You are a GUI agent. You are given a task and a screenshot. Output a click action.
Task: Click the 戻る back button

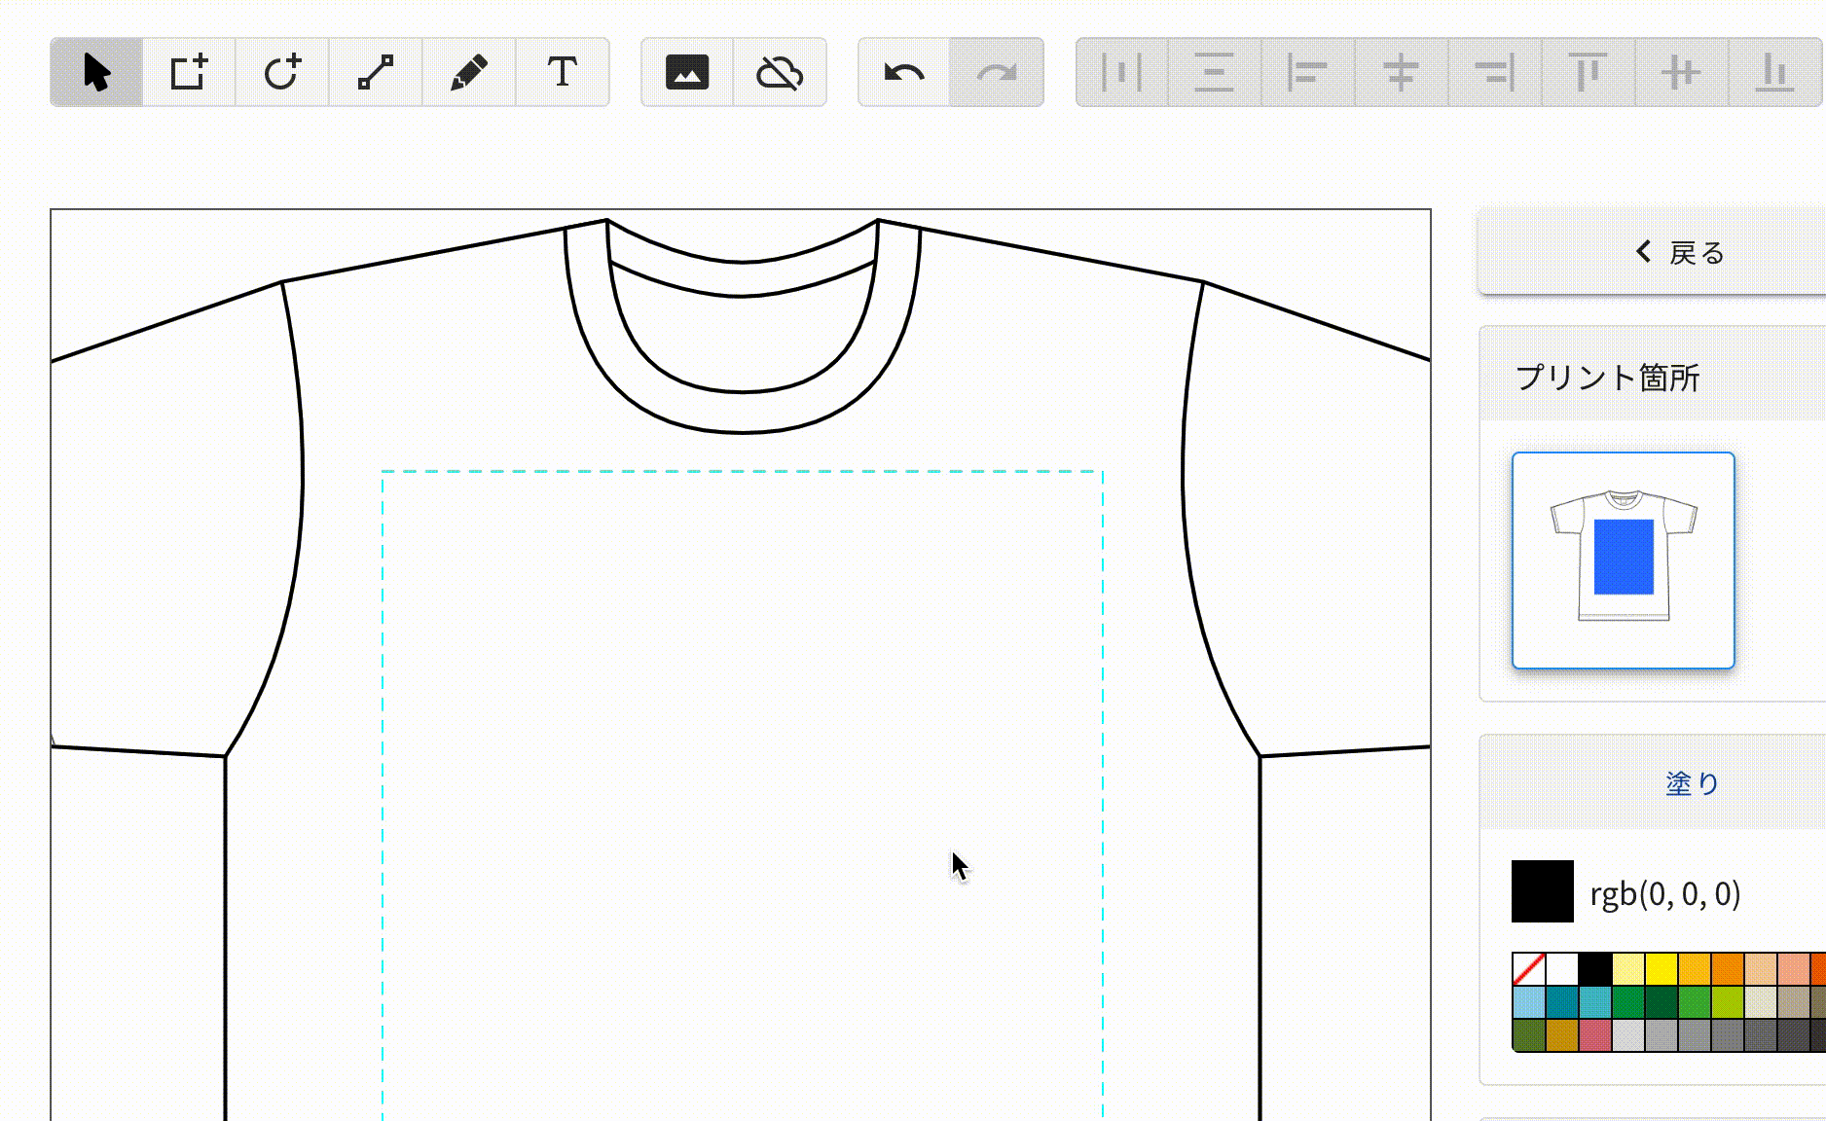1681,253
